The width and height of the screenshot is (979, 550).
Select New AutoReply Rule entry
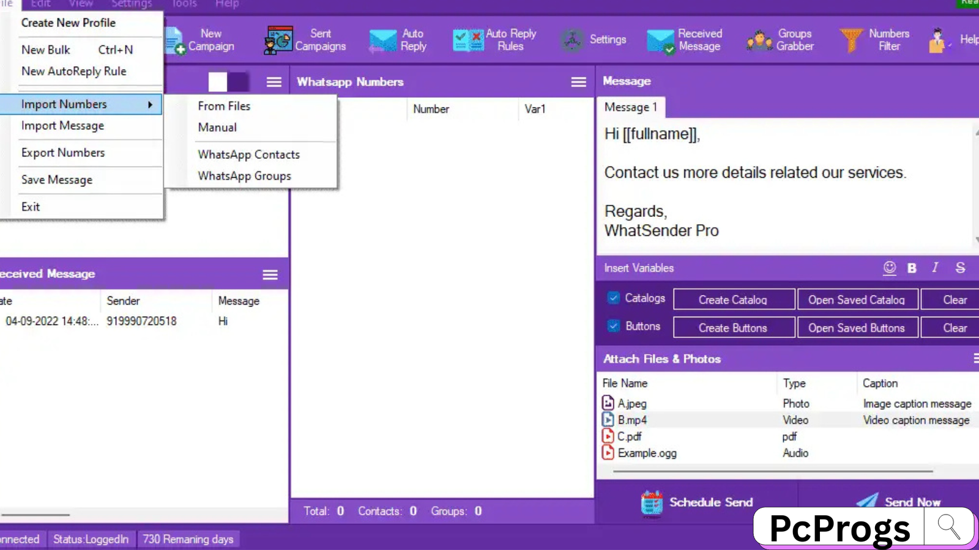coord(73,71)
